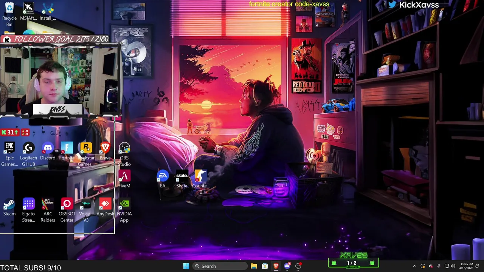Switch to OBS Studio in taskbar
This screenshot has height=272, width=484.
coord(298,266)
